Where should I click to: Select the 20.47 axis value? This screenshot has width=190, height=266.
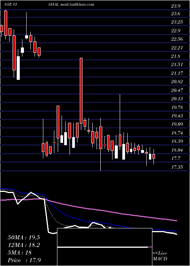coord(177,90)
